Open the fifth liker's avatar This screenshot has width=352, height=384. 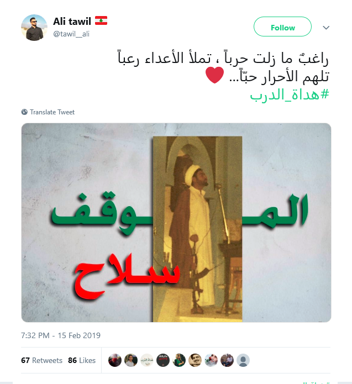(x=179, y=360)
